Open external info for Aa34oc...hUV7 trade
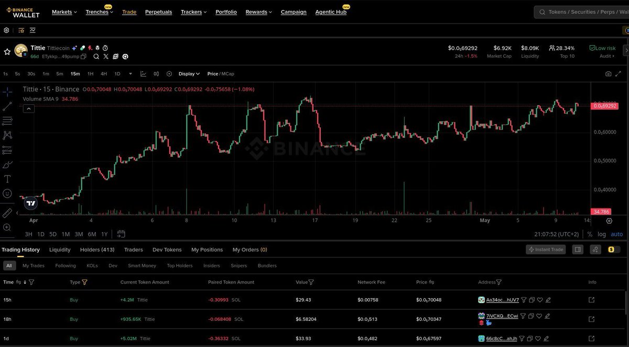This screenshot has width=629, height=347. click(x=592, y=300)
